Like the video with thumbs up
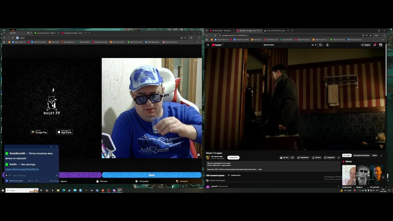 [x=284, y=157]
